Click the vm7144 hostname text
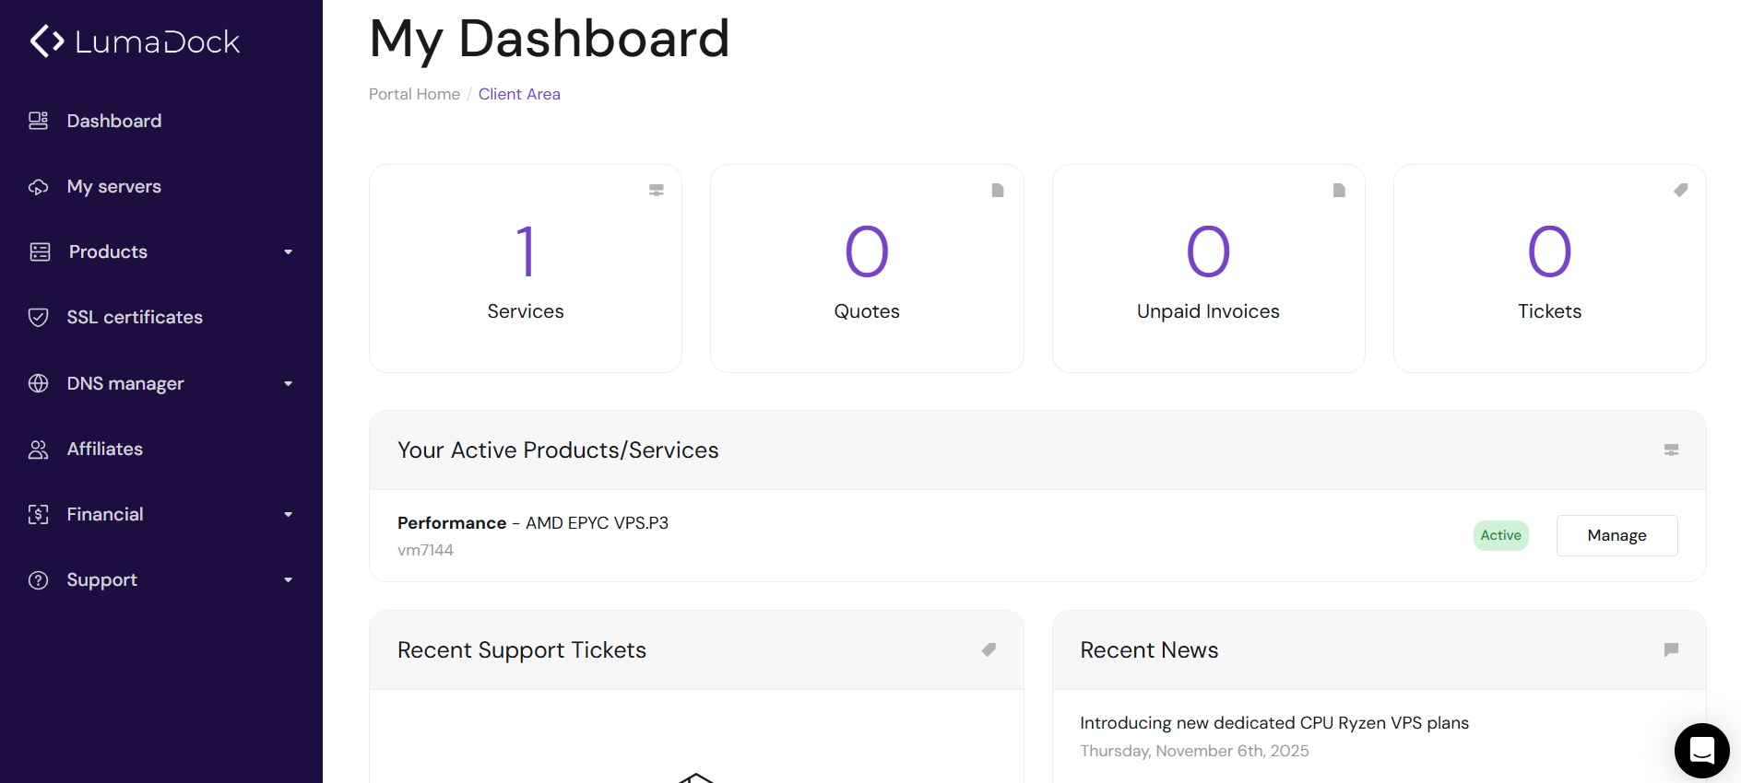This screenshot has width=1741, height=783. pyautogui.click(x=425, y=550)
